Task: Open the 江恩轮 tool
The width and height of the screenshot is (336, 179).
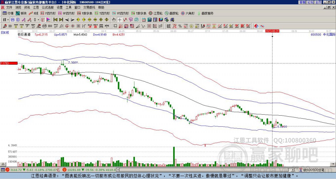Action: point(156,13)
